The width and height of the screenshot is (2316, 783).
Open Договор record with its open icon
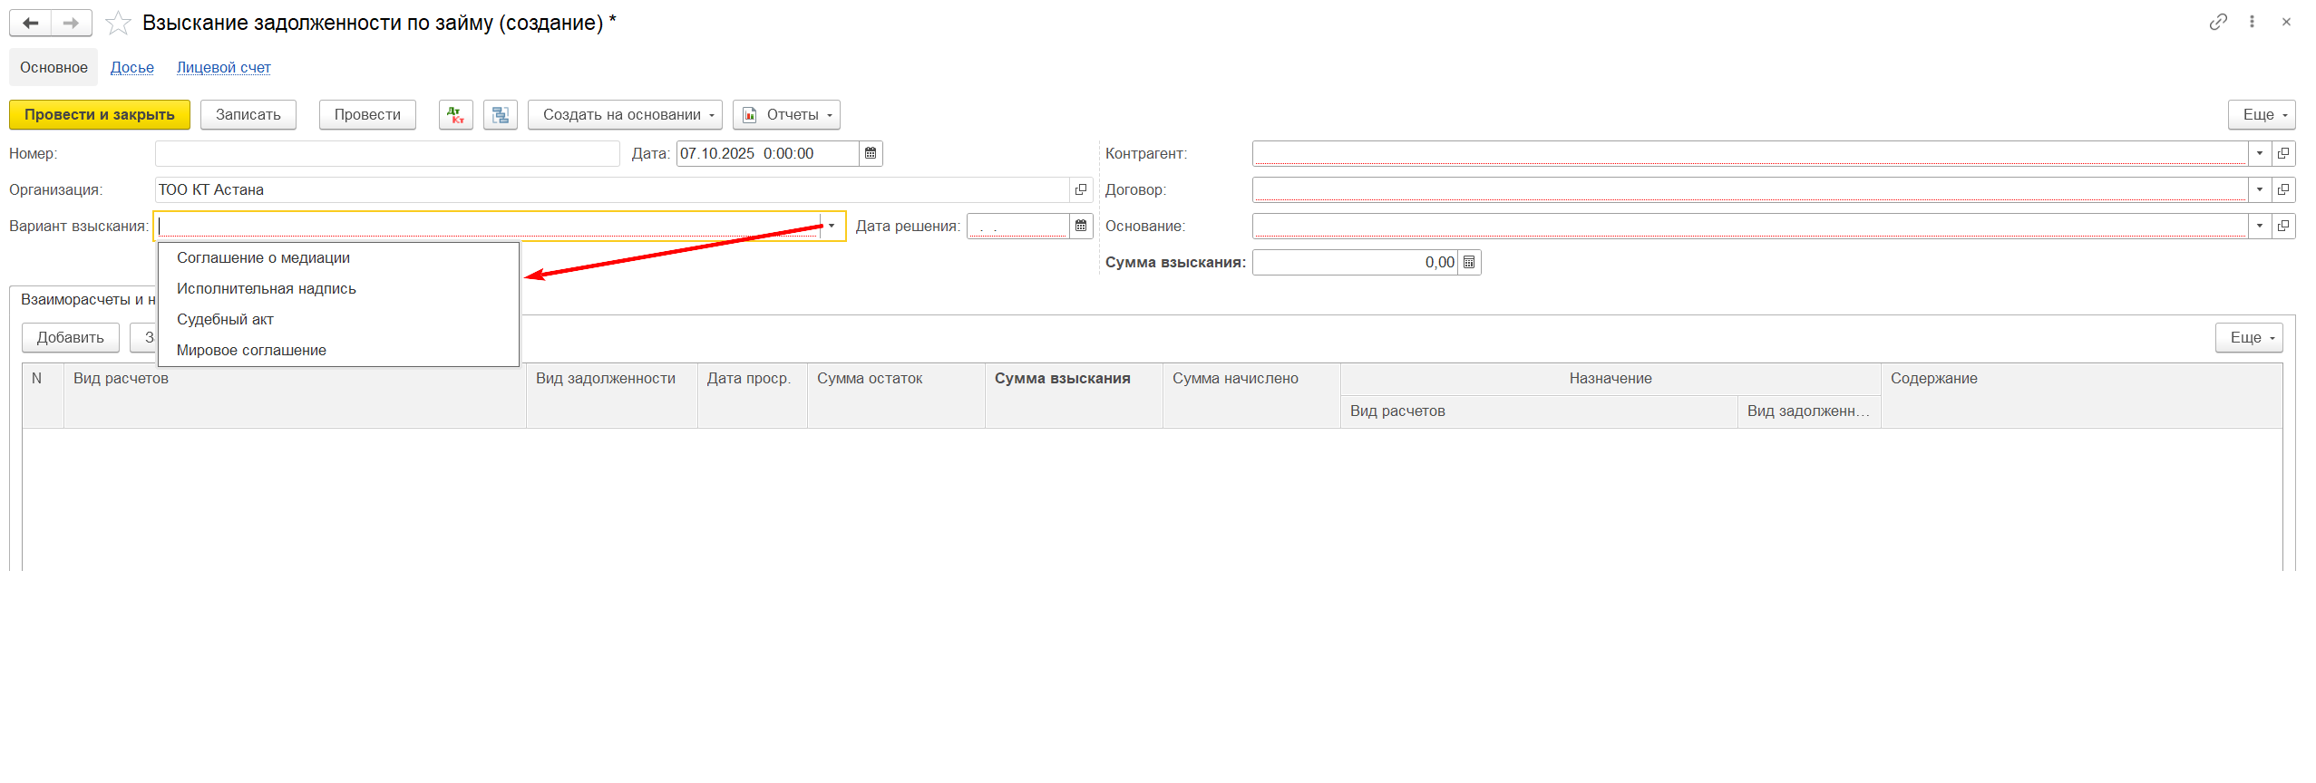(x=2283, y=189)
